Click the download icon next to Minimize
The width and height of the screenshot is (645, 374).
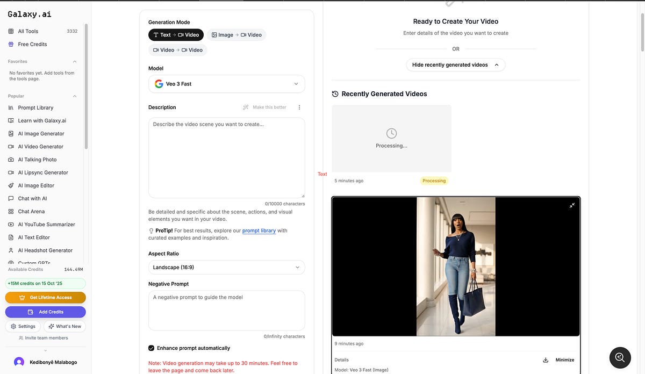546,360
